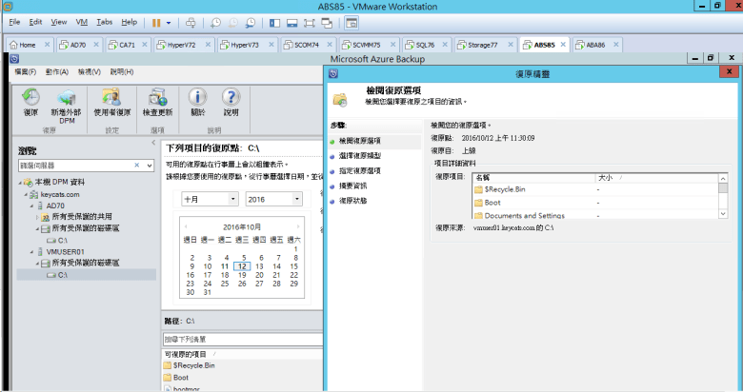743x392 pixels.
Task: Switch to the SQL76 VM tab
Action: click(x=419, y=45)
